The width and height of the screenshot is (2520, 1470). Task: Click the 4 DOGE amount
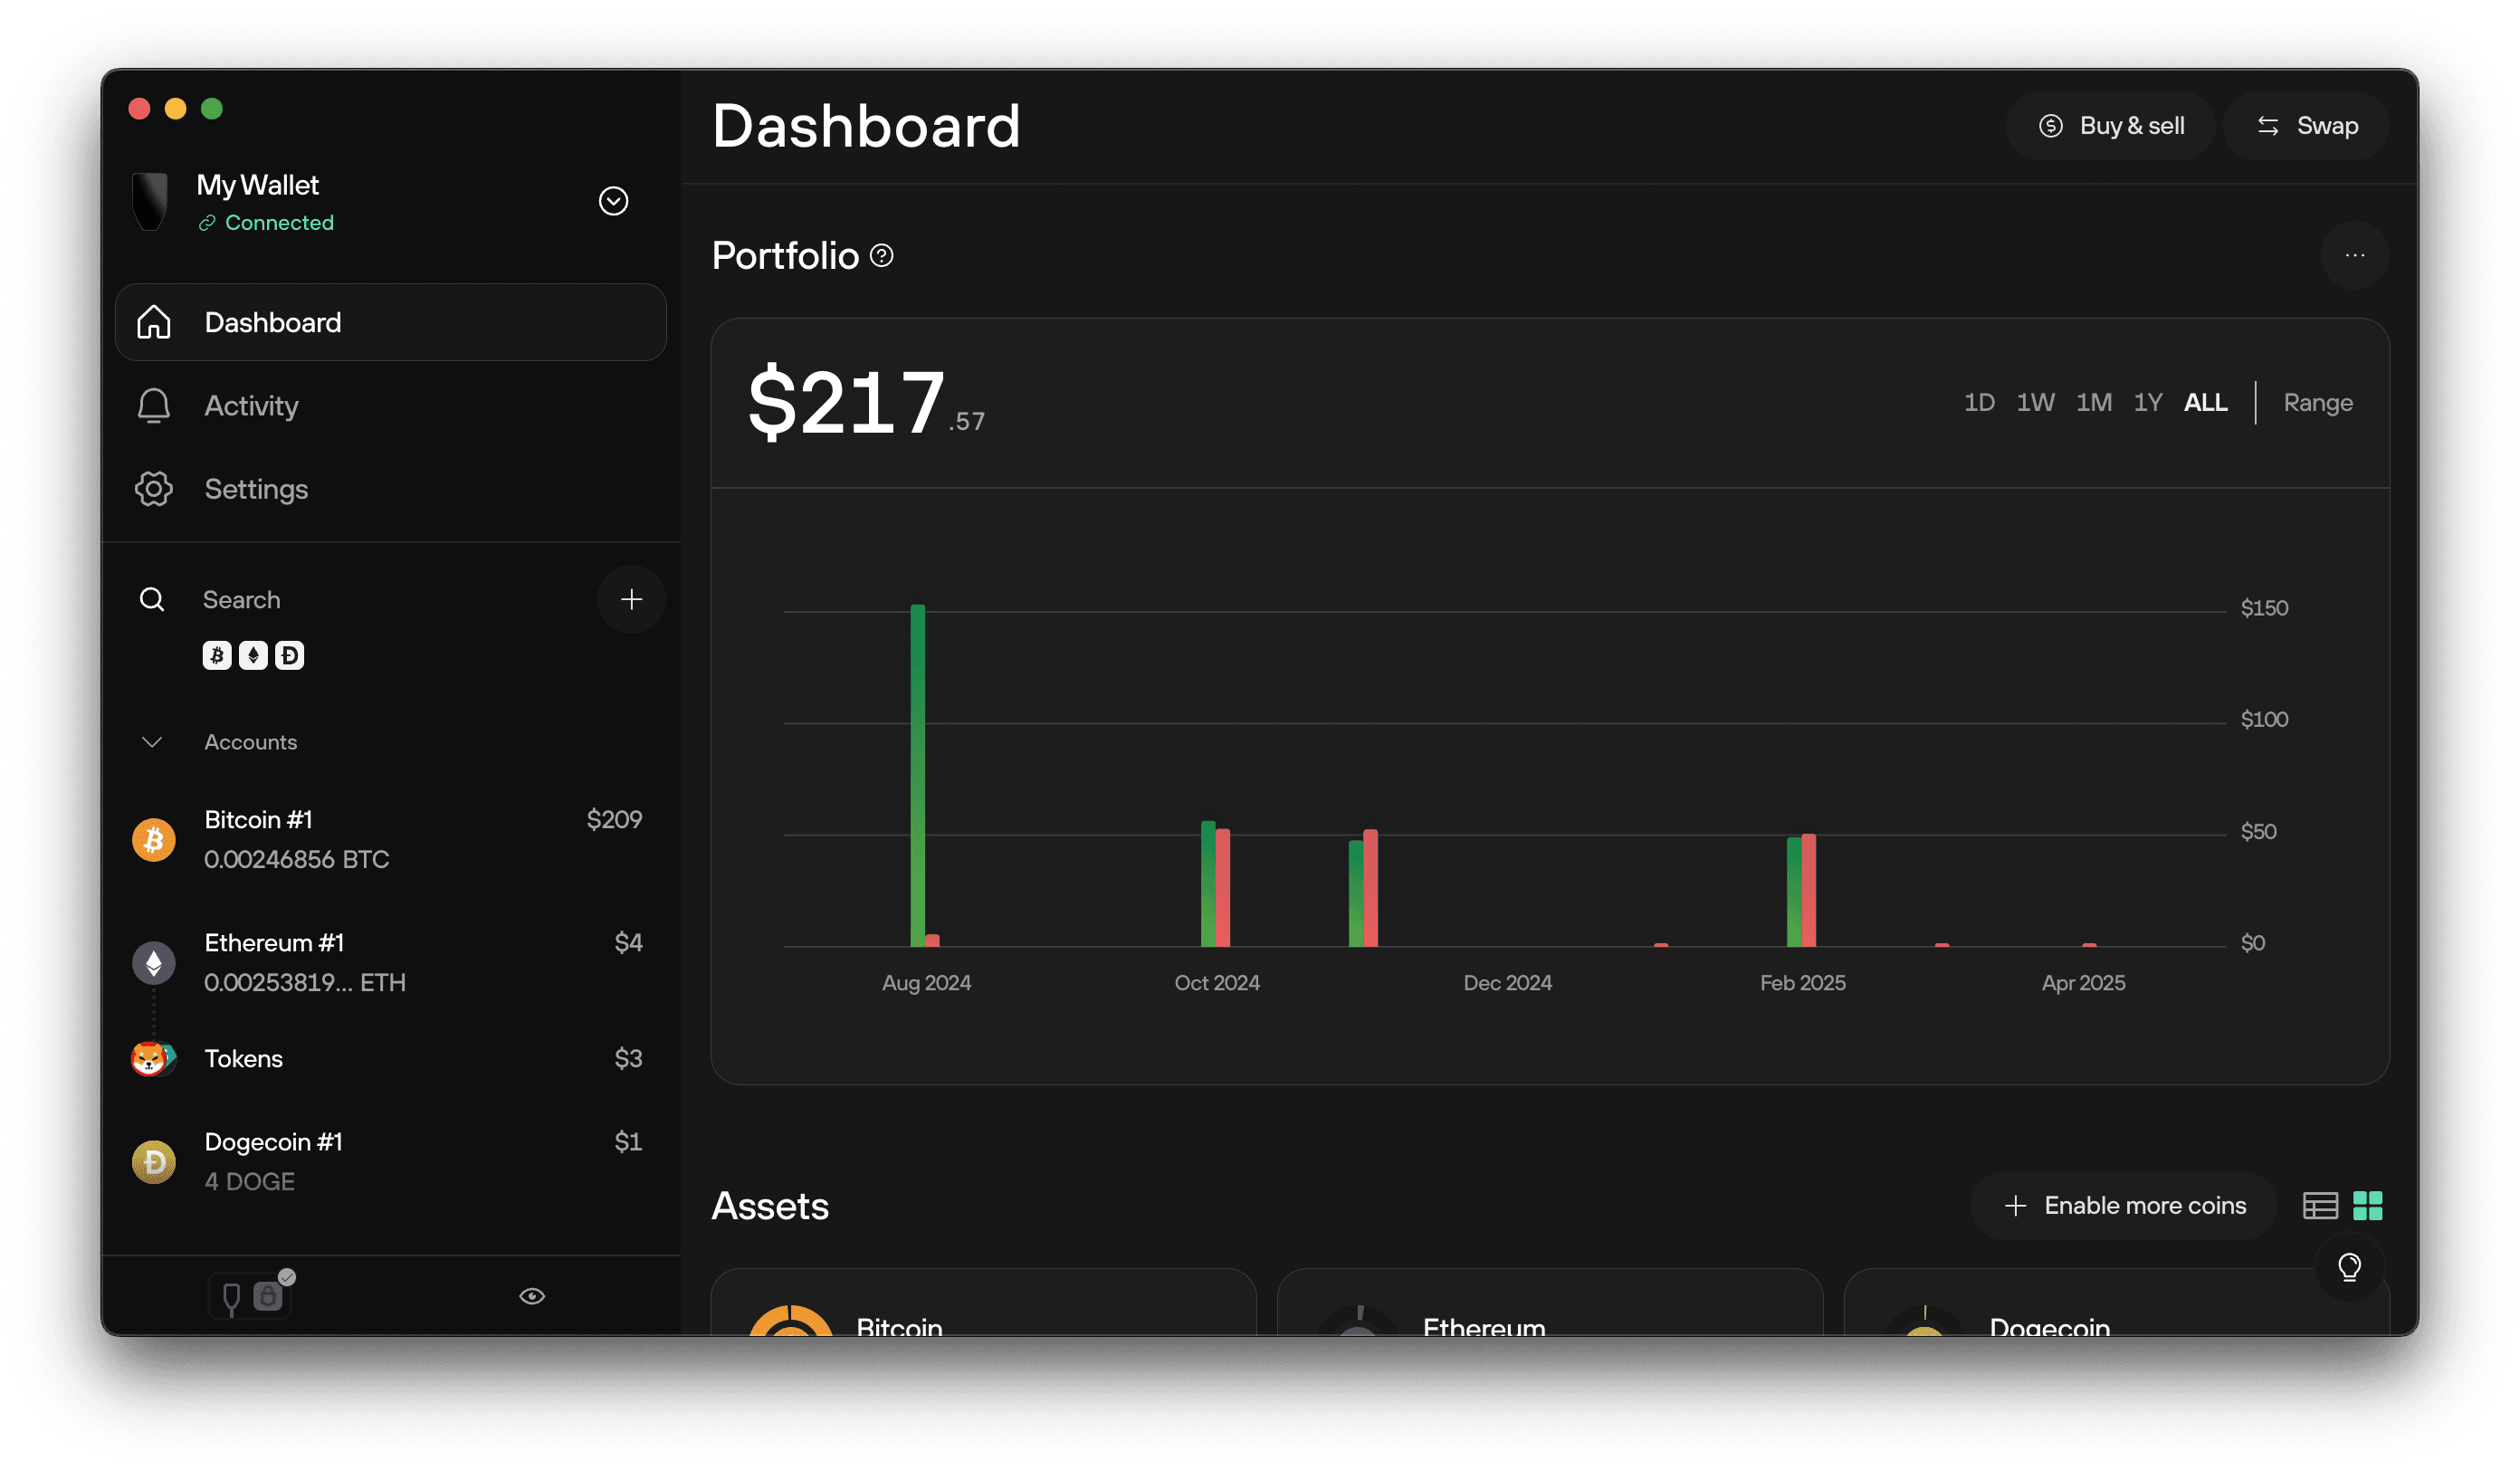pyautogui.click(x=250, y=1181)
